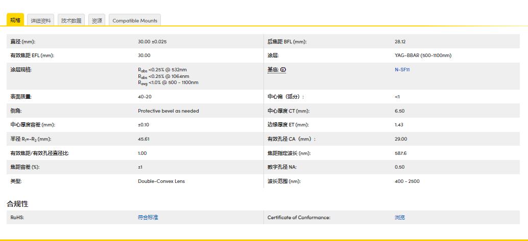Open the 资源 tab
The height and width of the screenshot is (241, 528).
97,20
